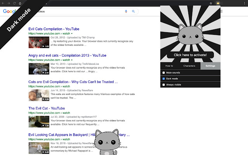Open the Settings tab
The width and height of the screenshot is (248, 155).
pos(210,66)
